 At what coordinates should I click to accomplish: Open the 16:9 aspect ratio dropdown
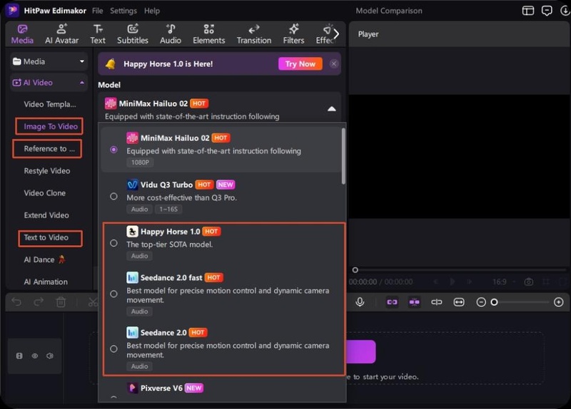point(504,281)
